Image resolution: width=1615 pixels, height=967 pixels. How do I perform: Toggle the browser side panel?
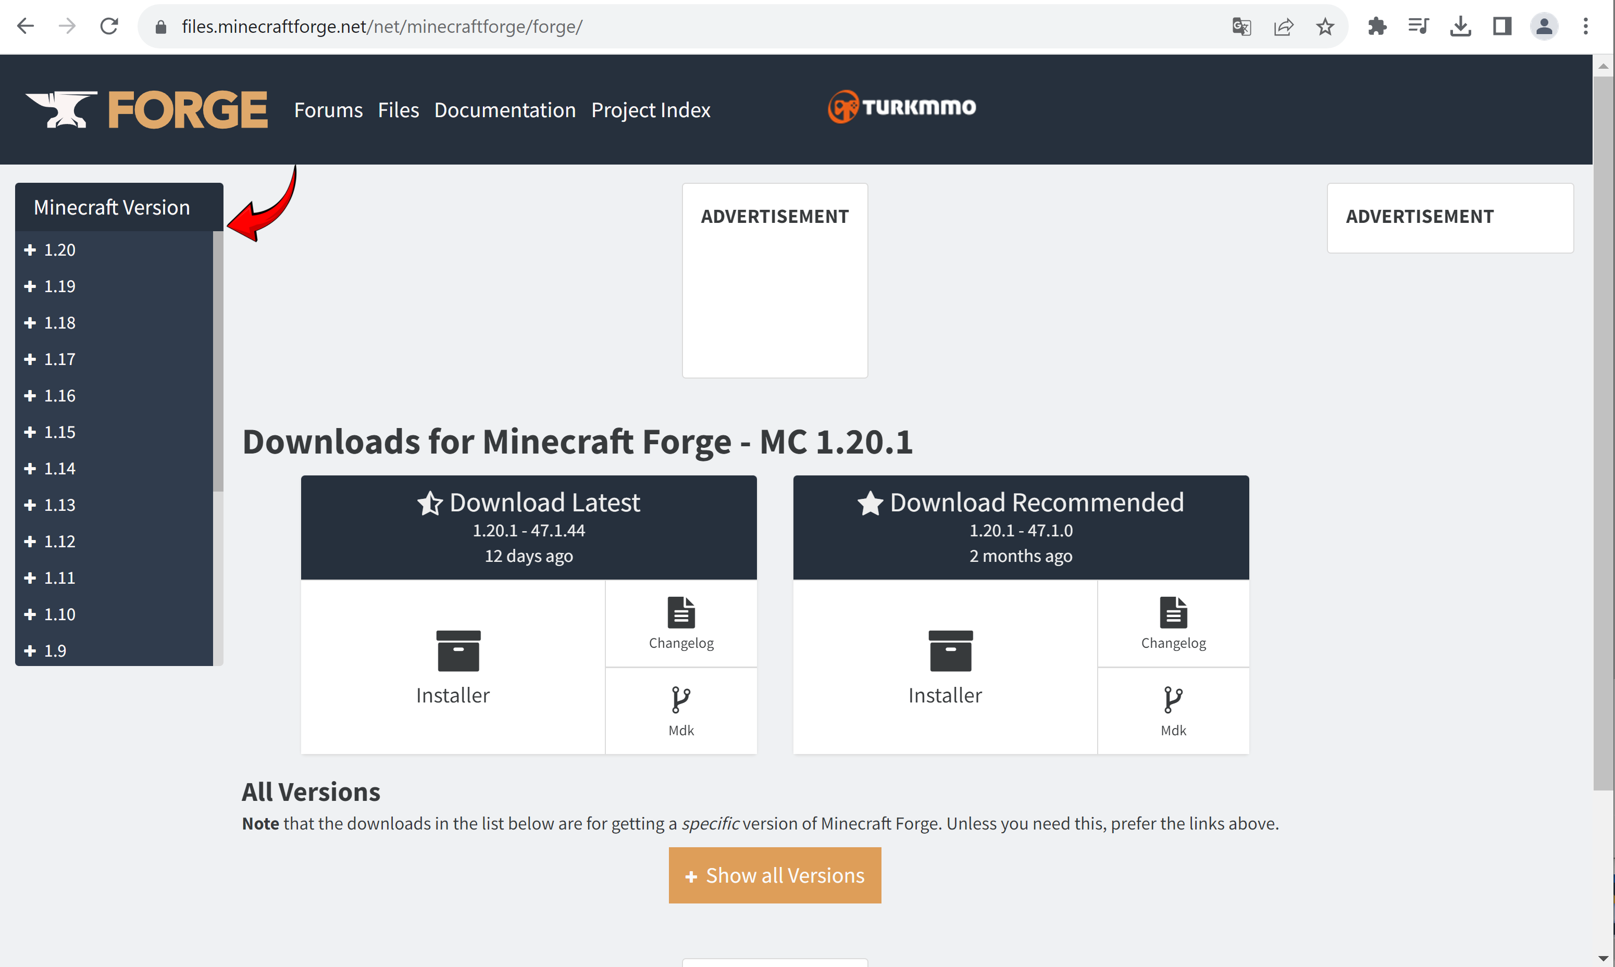[x=1502, y=27]
